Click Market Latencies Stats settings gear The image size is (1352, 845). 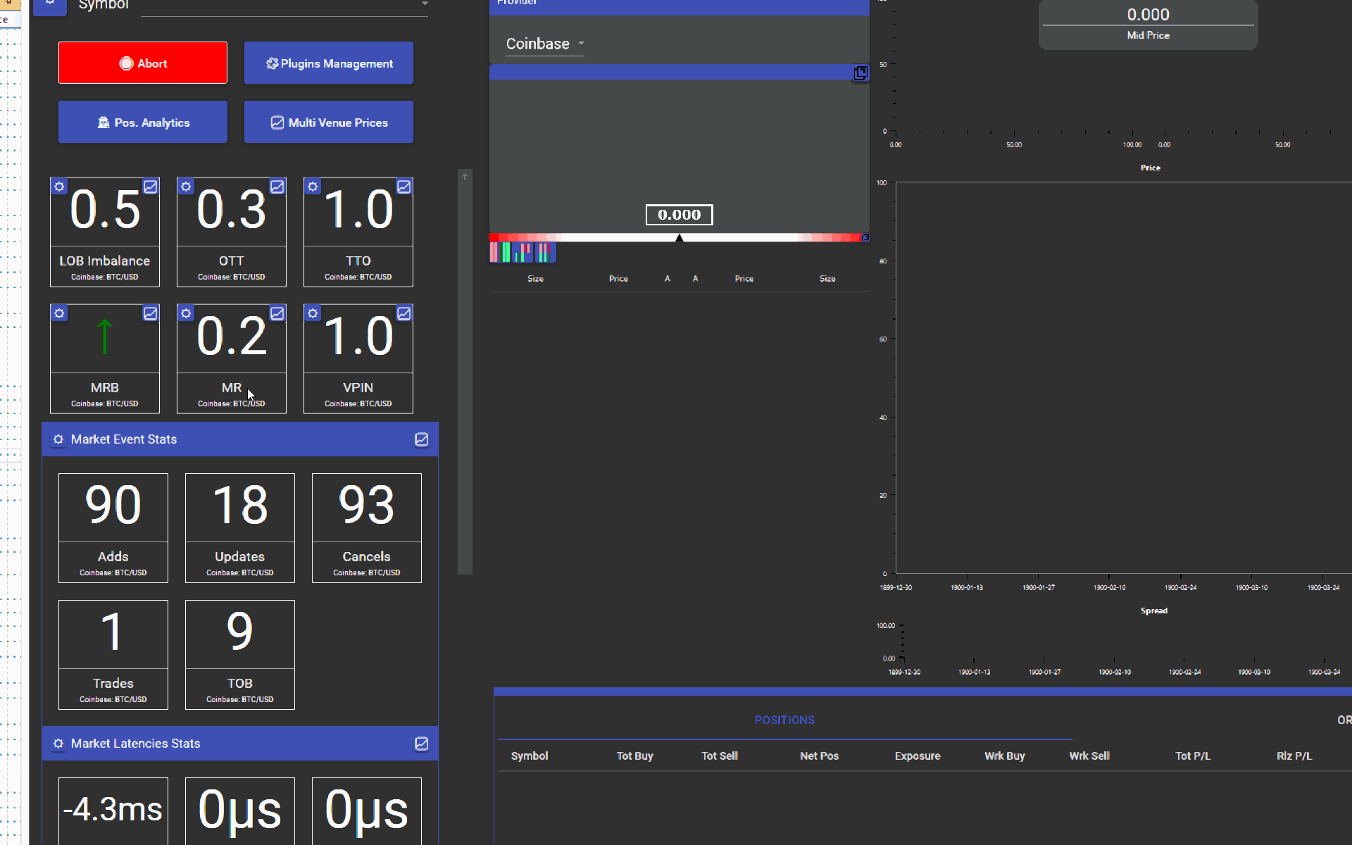pyautogui.click(x=58, y=744)
